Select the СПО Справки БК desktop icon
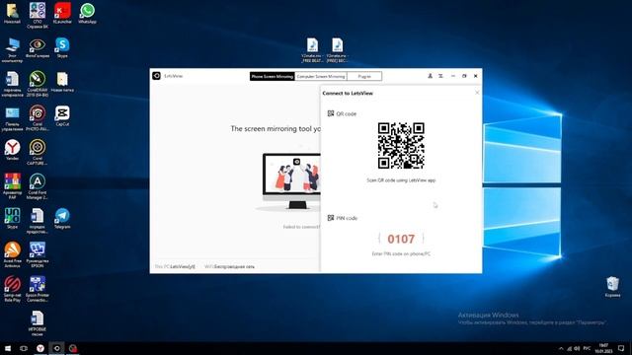 click(38, 16)
